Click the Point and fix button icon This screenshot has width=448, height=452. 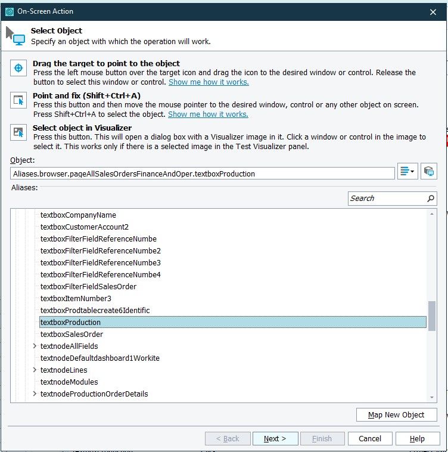tap(18, 100)
